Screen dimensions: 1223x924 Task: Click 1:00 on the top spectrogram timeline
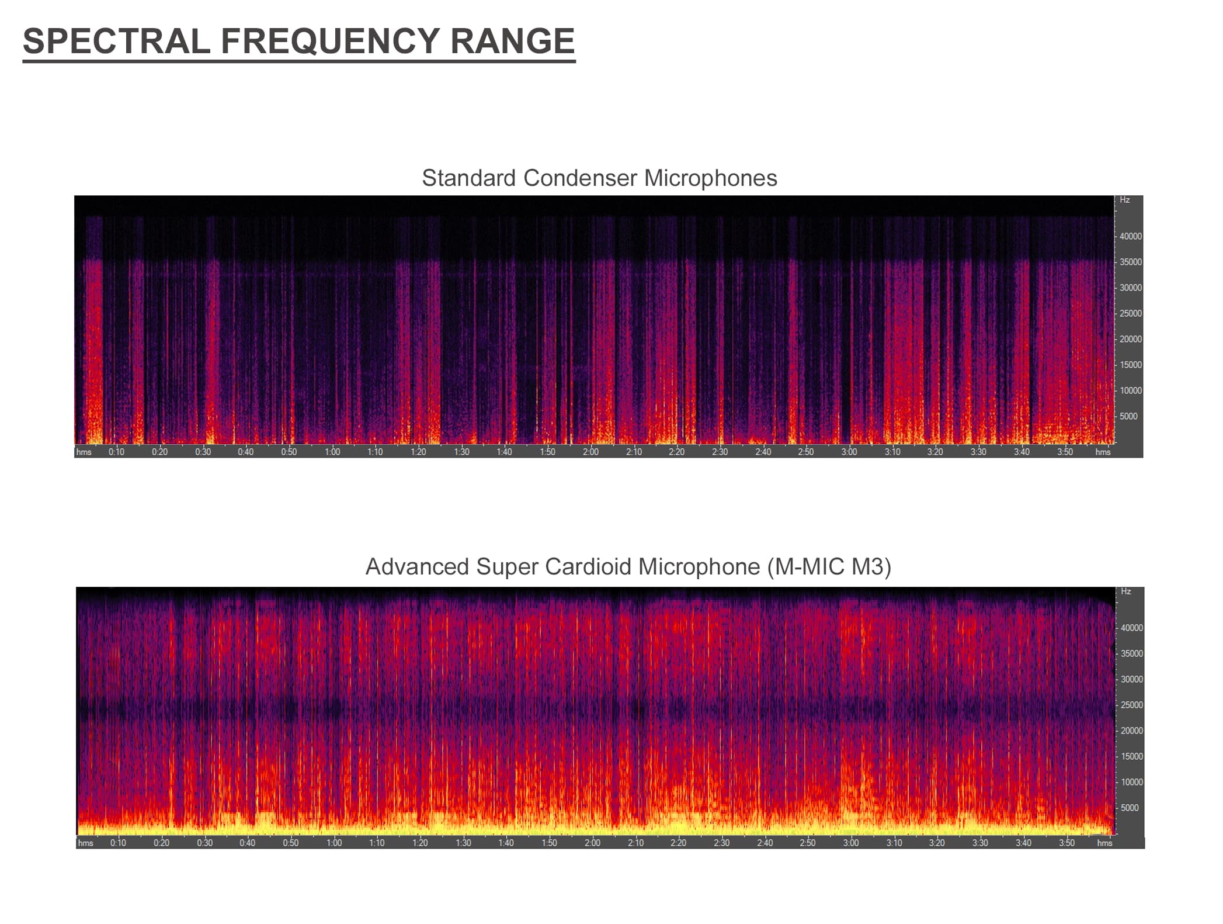tap(332, 452)
